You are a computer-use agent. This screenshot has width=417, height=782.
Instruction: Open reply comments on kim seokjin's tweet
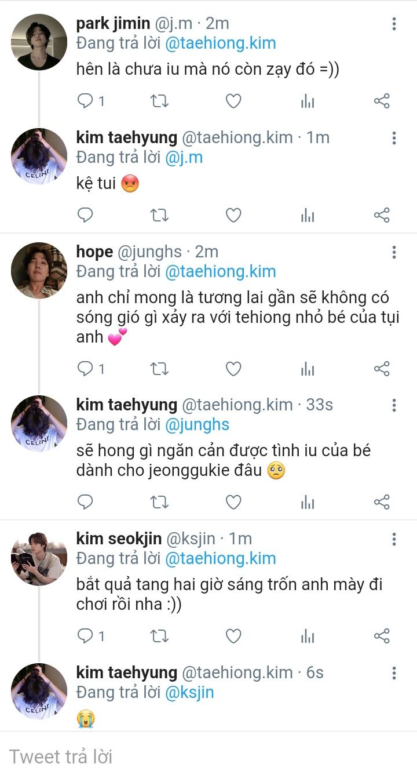pos(86,636)
